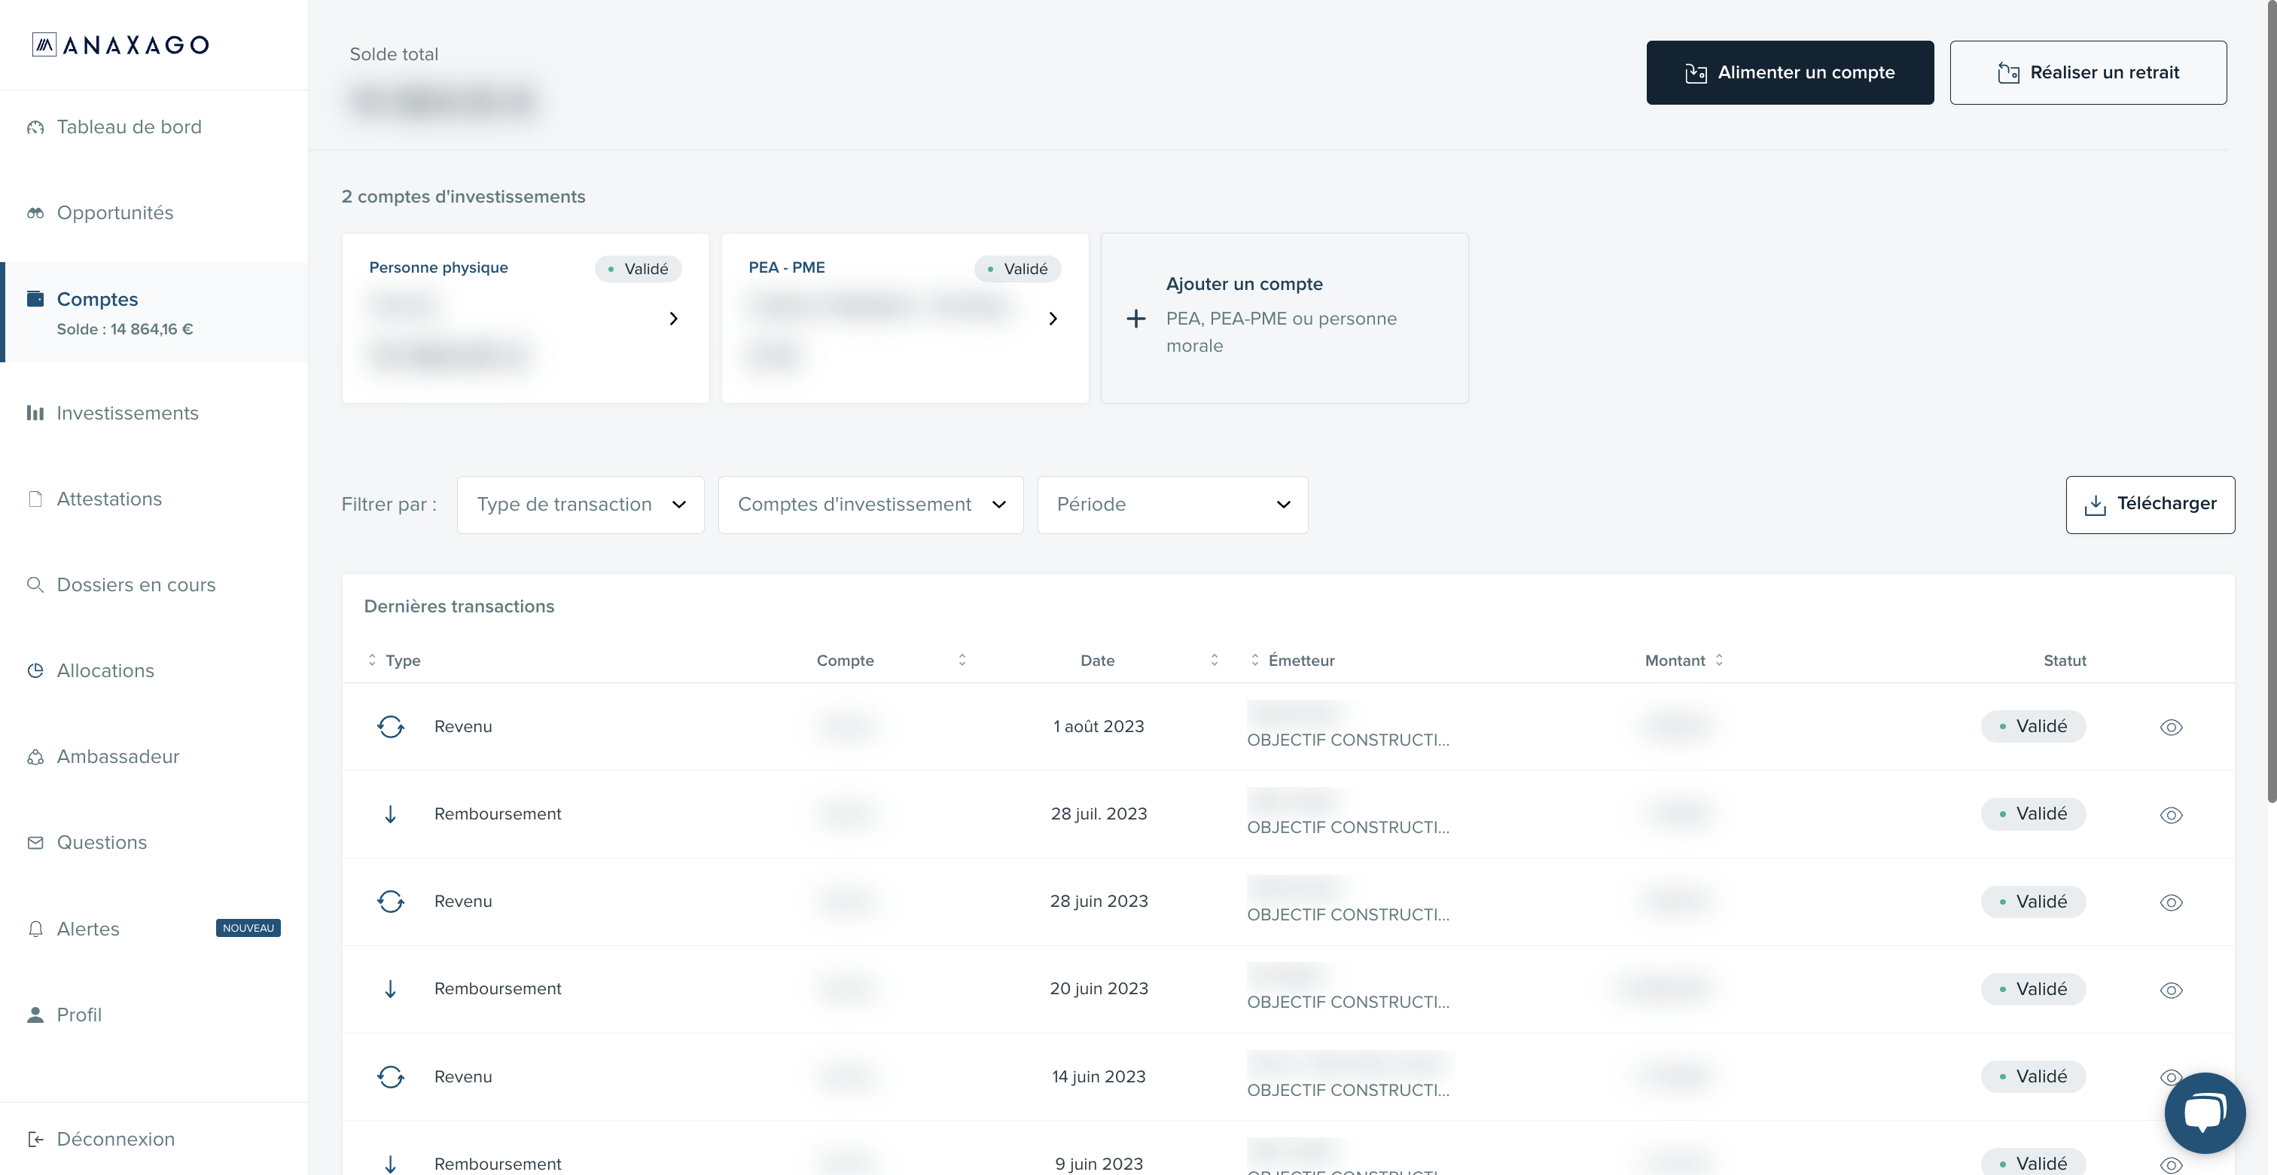
Task: Click the Questions envelope icon
Action: point(35,843)
